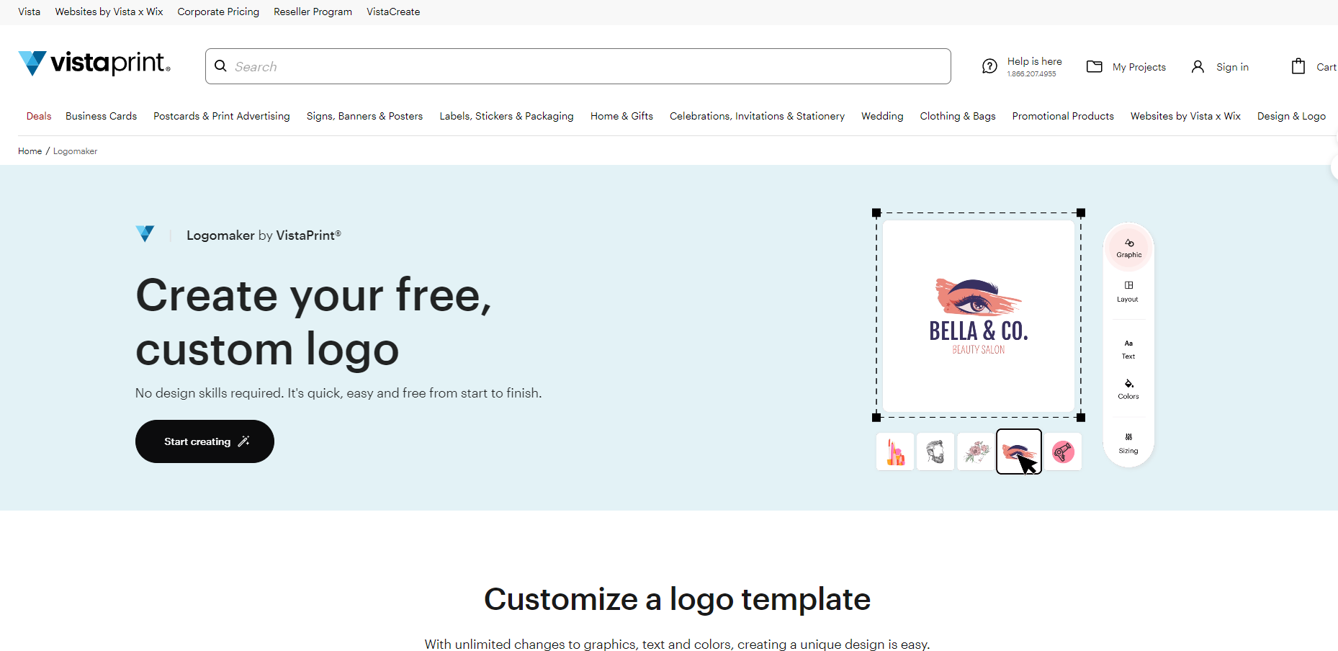Go to Sign in
1338x651 pixels.
click(1231, 66)
